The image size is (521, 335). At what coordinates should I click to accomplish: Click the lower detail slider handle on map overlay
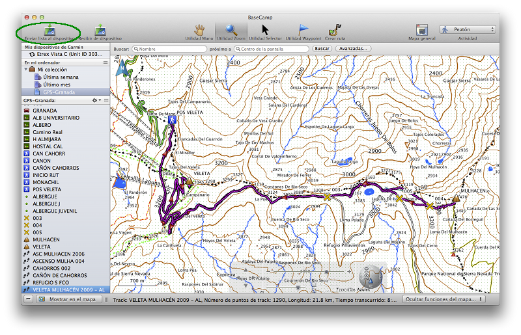click(298, 288)
